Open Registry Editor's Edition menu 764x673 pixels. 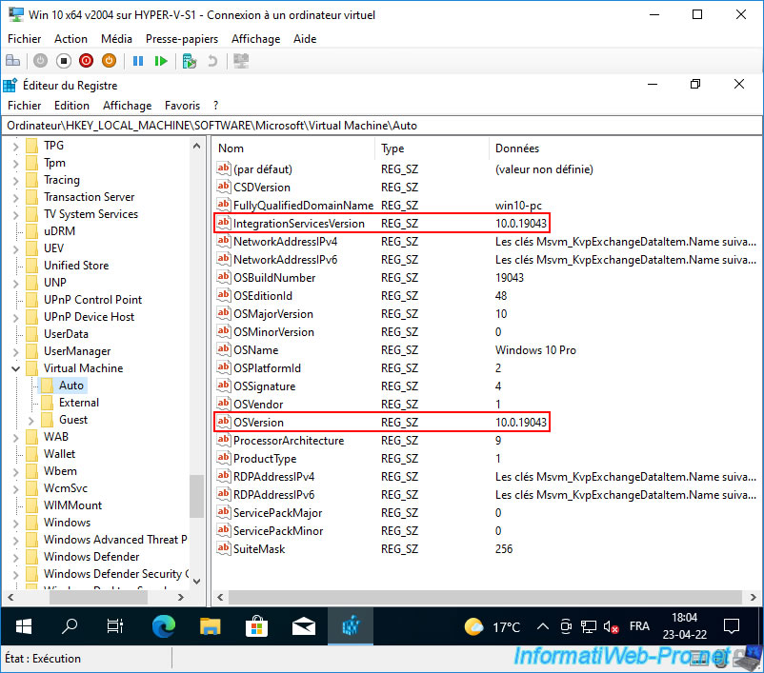click(x=71, y=106)
